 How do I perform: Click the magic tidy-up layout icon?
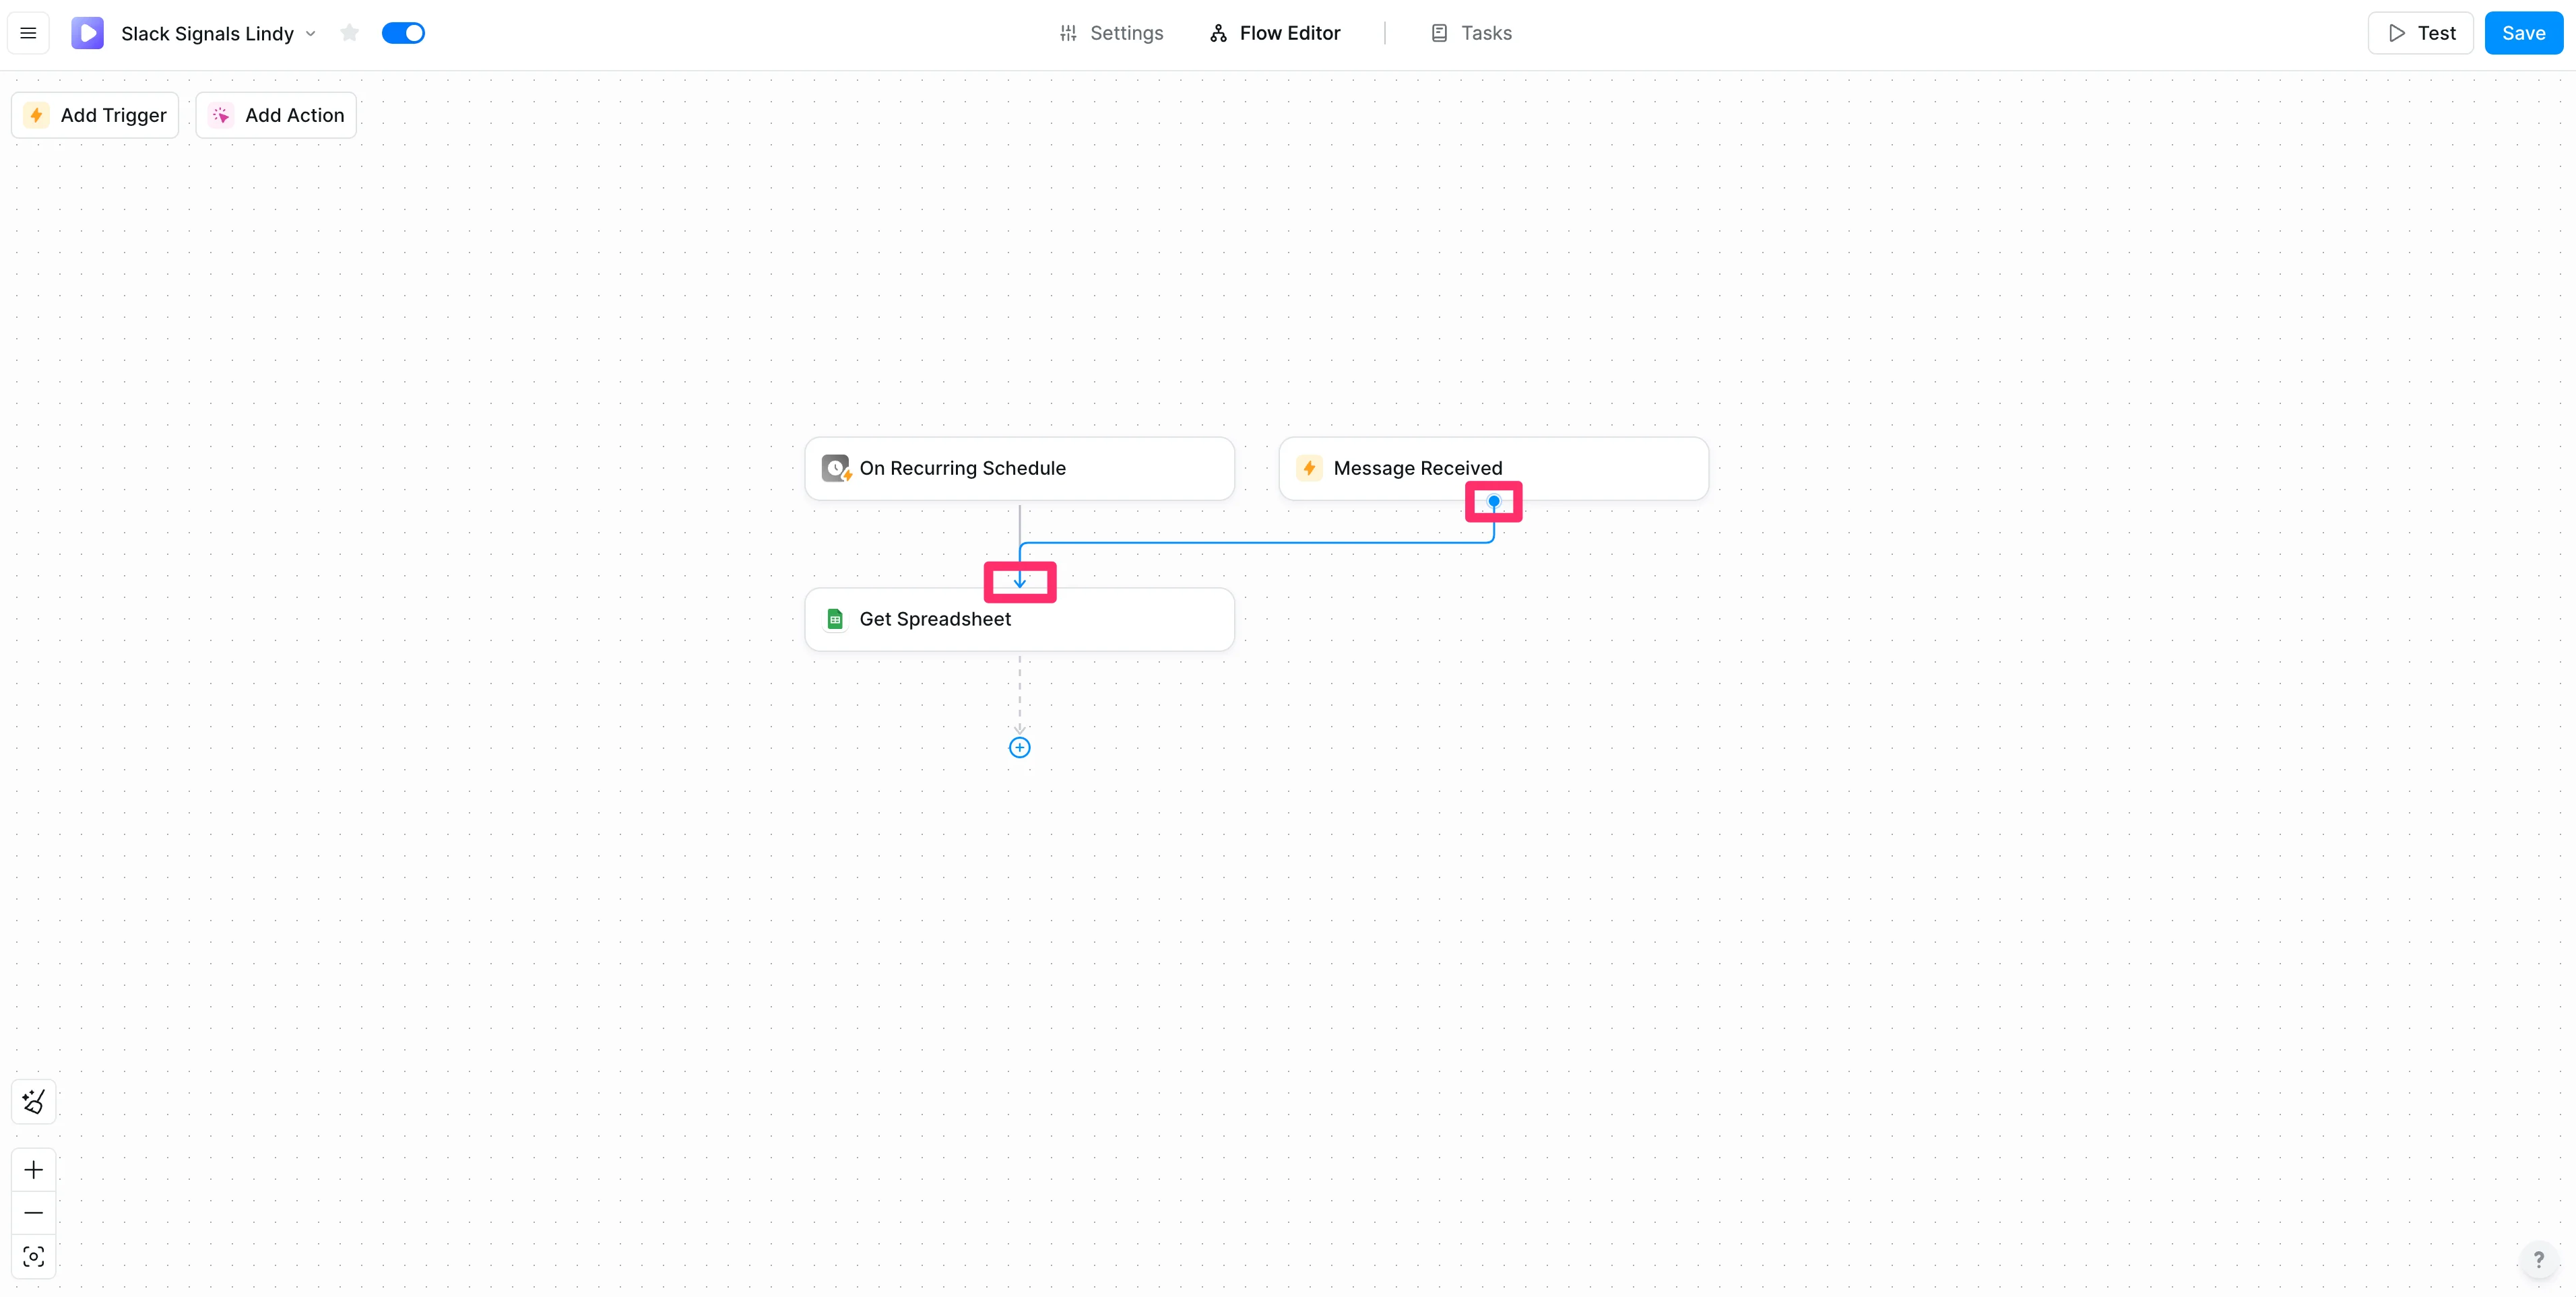[x=33, y=1102]
